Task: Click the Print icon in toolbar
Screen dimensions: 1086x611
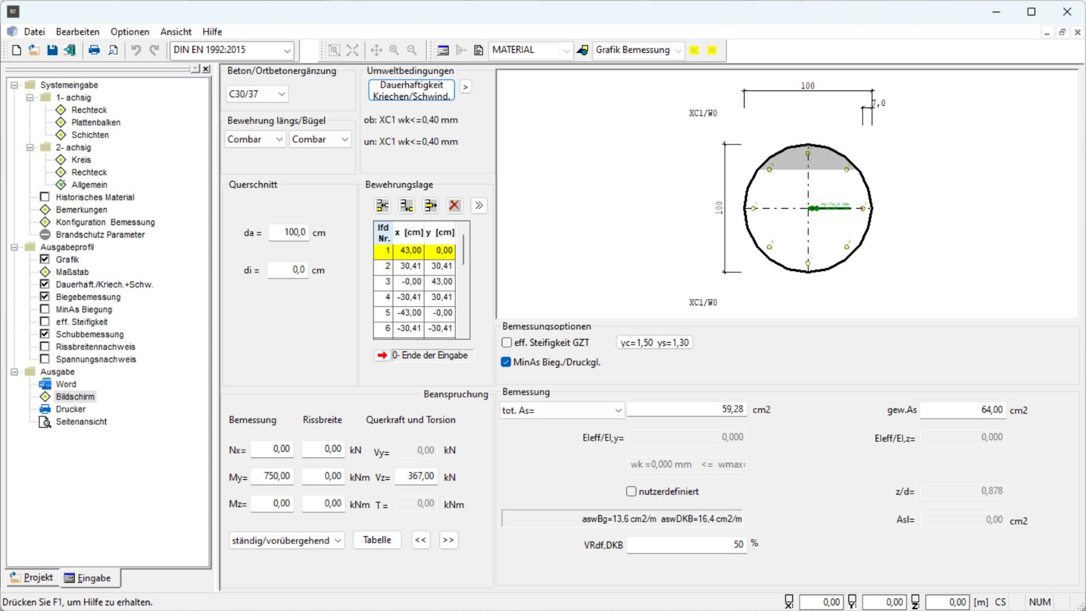Action: click(x=94, y=50)
